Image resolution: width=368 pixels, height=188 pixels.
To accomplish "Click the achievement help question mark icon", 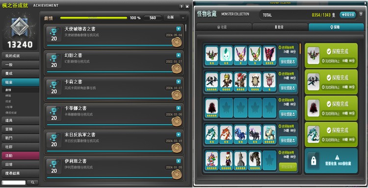I will pyautogui.click(x=181, y=7).
